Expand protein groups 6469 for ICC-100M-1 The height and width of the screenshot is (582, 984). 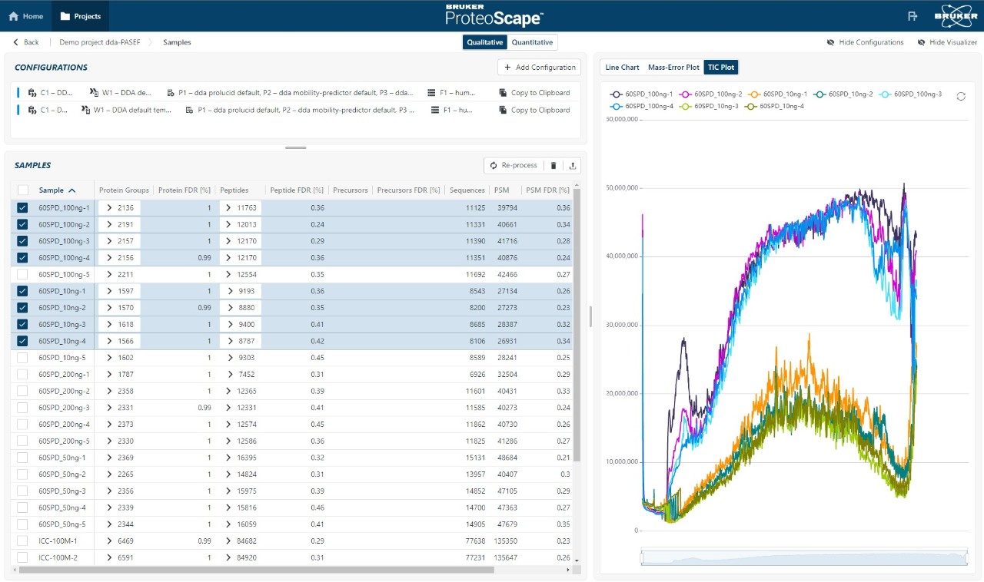click(110, 541)
